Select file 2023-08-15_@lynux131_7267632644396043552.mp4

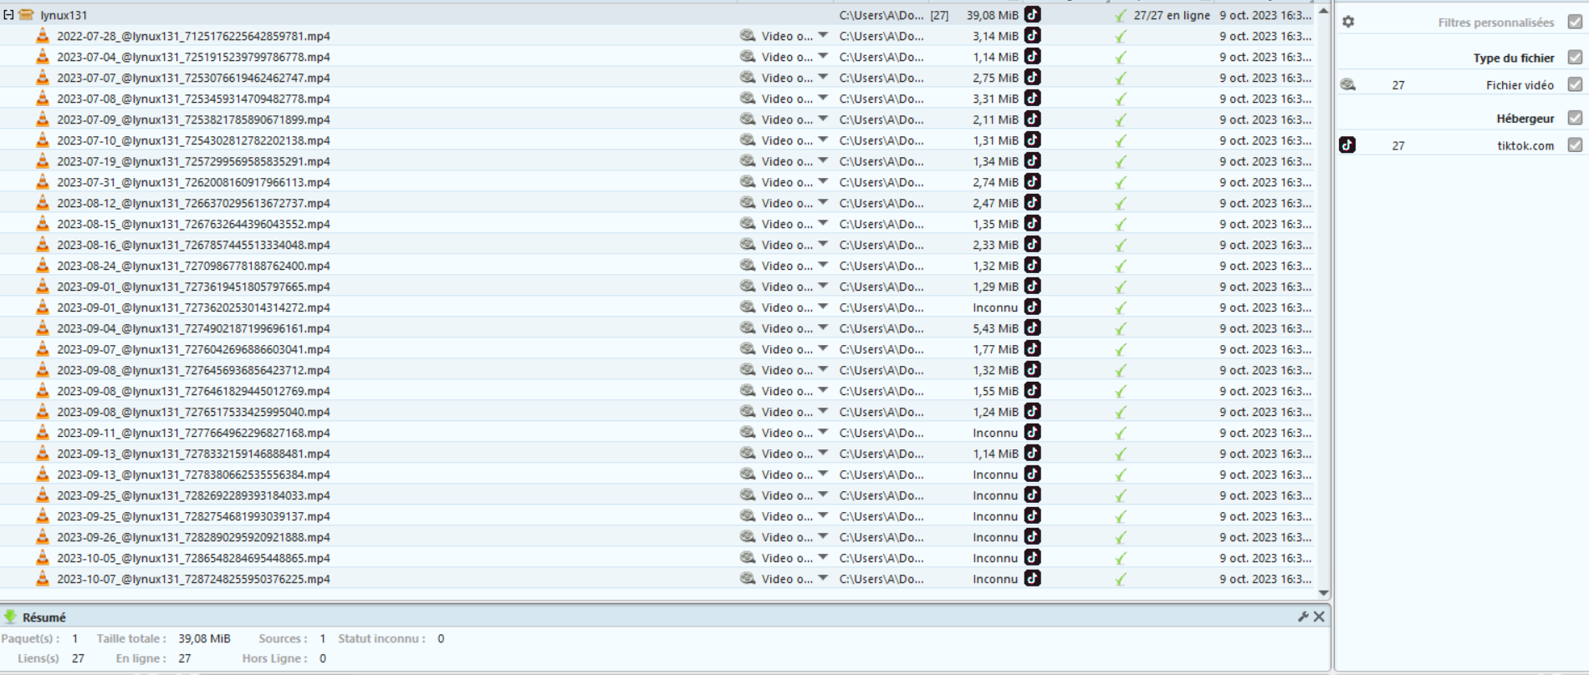pos(193,224)
